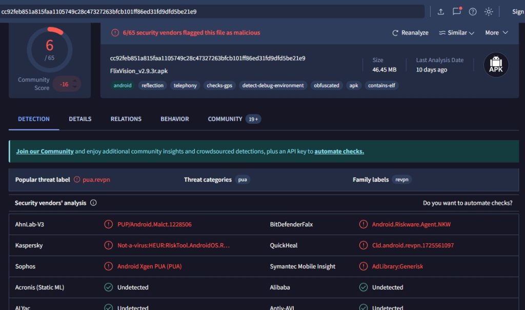Click the Undetected checkmark for Acronis (Static ML)

tap(108, 287)
